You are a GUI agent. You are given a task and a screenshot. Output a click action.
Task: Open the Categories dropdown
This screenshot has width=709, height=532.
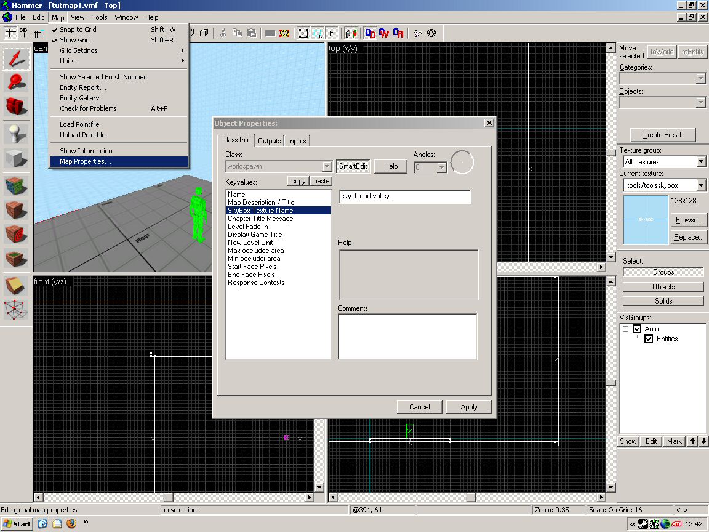(x=700, y=79)
